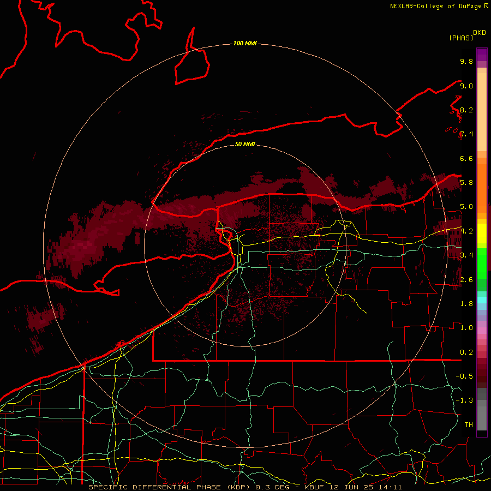This screenshot has width=491, height=491.
Task: Select the cyan band of the color scale
Action: point(482,300)
